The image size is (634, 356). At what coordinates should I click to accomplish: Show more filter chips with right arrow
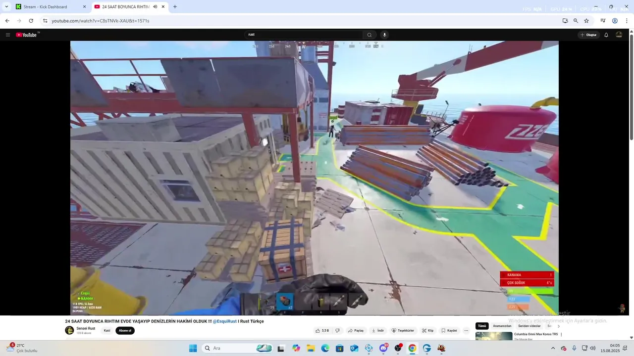point(558,326)
